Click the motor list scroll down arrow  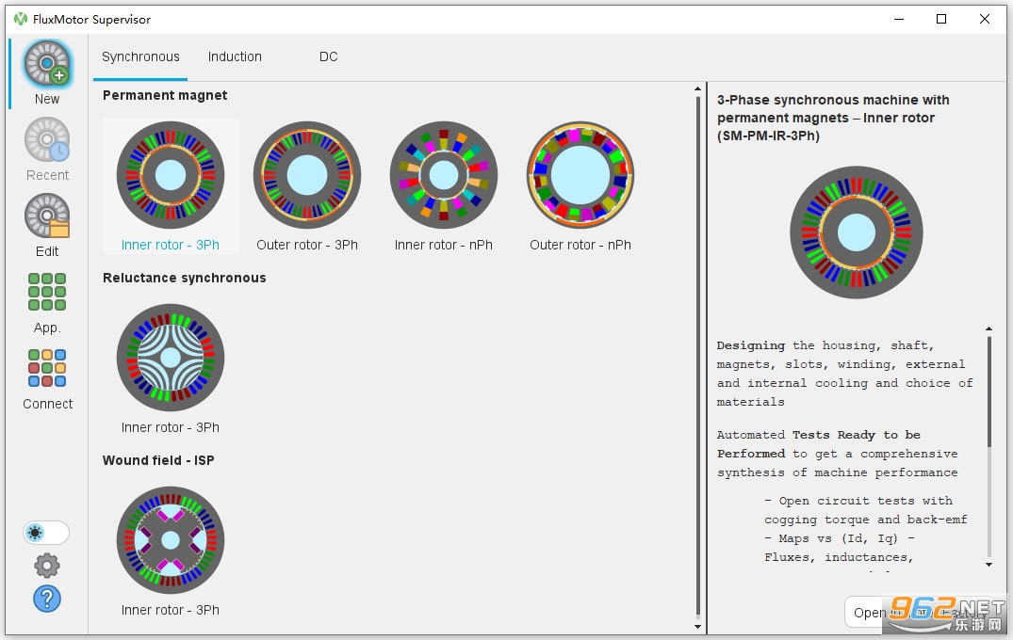697,627
